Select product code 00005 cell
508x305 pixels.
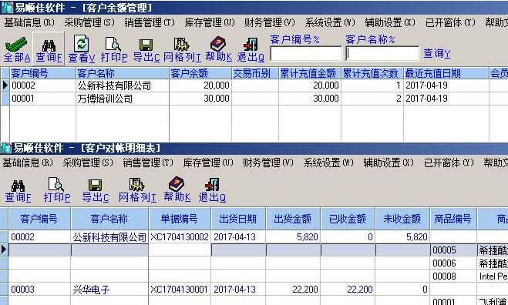tap(453, 250)
